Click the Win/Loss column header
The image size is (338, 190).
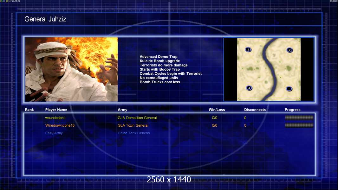click(x=217, y=110)
